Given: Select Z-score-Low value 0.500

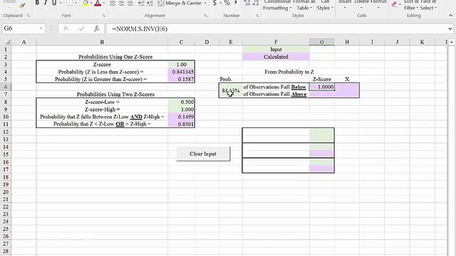Looking at the screenshot, I should (181, 102).
